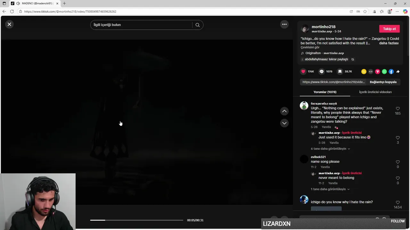
Task: Save video using the bookmark icon
Action: (x=340, y=72)
